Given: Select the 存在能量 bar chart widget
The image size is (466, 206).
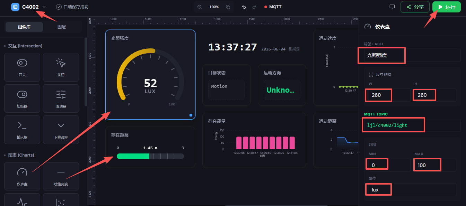Looking at the screenshot, I should (254, 140).
